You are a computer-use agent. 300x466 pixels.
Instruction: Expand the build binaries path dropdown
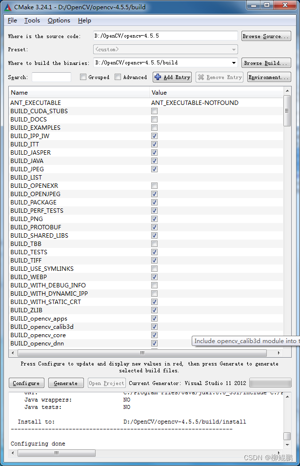point(234,63)
